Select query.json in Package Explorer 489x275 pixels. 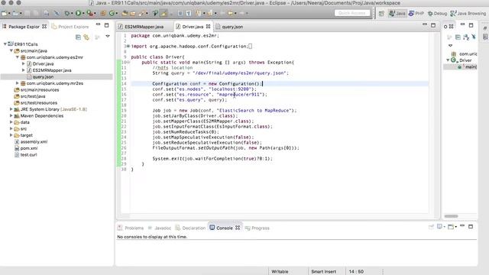tap(43, 76)
